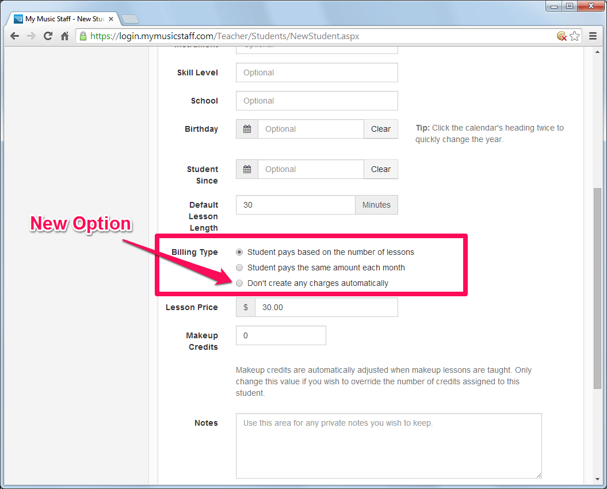The height and width of the screenshot is (489, 607).
Task: Select the My Music Staff - New Student tab
Action: pyautogui.click(x=64, y=18)
